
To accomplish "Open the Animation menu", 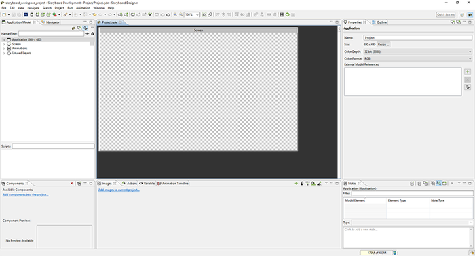I will coord(83,8).
